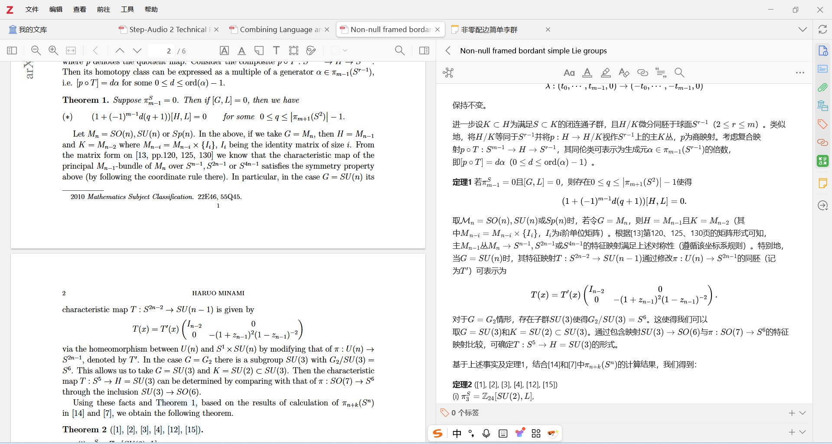The image size is (832, 444).
Task: Choose text color in note toolbar
Action: [587, 72]
